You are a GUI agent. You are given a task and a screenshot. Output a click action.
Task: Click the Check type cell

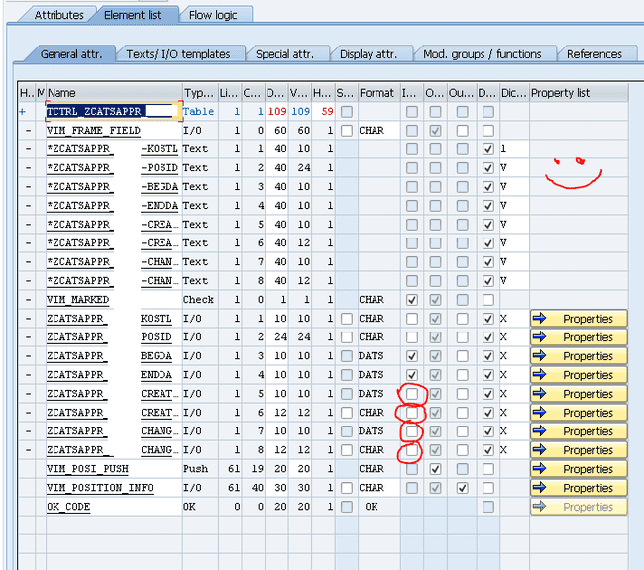click(x=200, y=300)
